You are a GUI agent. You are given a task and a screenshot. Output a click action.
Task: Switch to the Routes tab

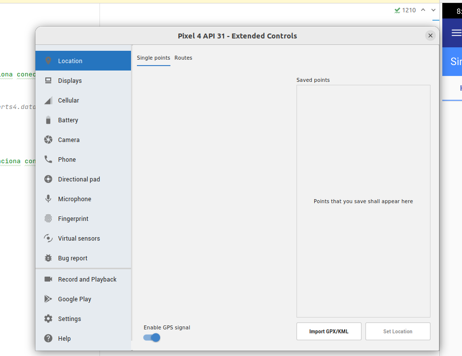click(183, 58)
